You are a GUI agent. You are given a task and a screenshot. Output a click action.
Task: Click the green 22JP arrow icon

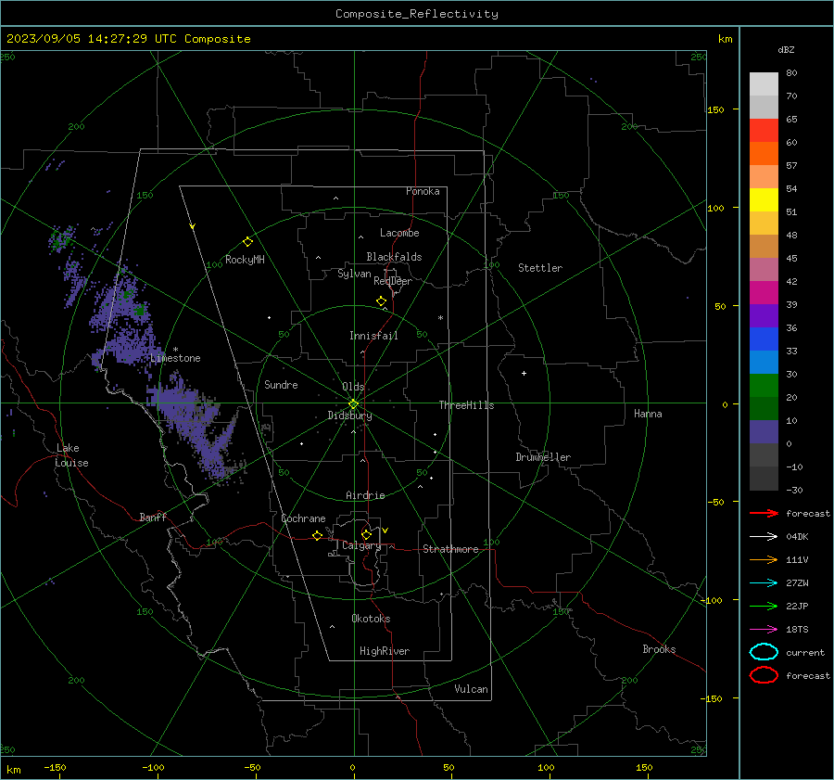click(x=764, y=606)
